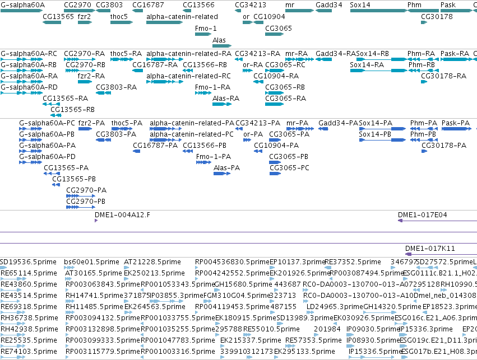Click the fzr2 gene label
Screen dimensions: 477x360
pos(84,17)
